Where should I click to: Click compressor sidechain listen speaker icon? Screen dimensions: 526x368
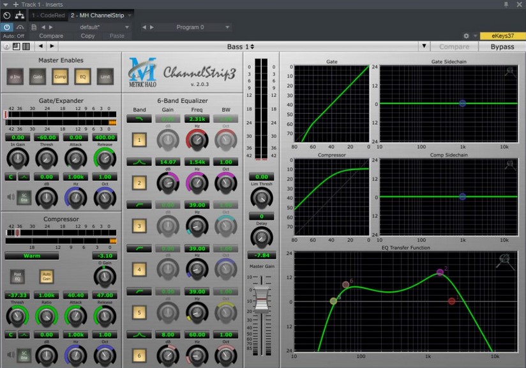(x=11, y=355)
